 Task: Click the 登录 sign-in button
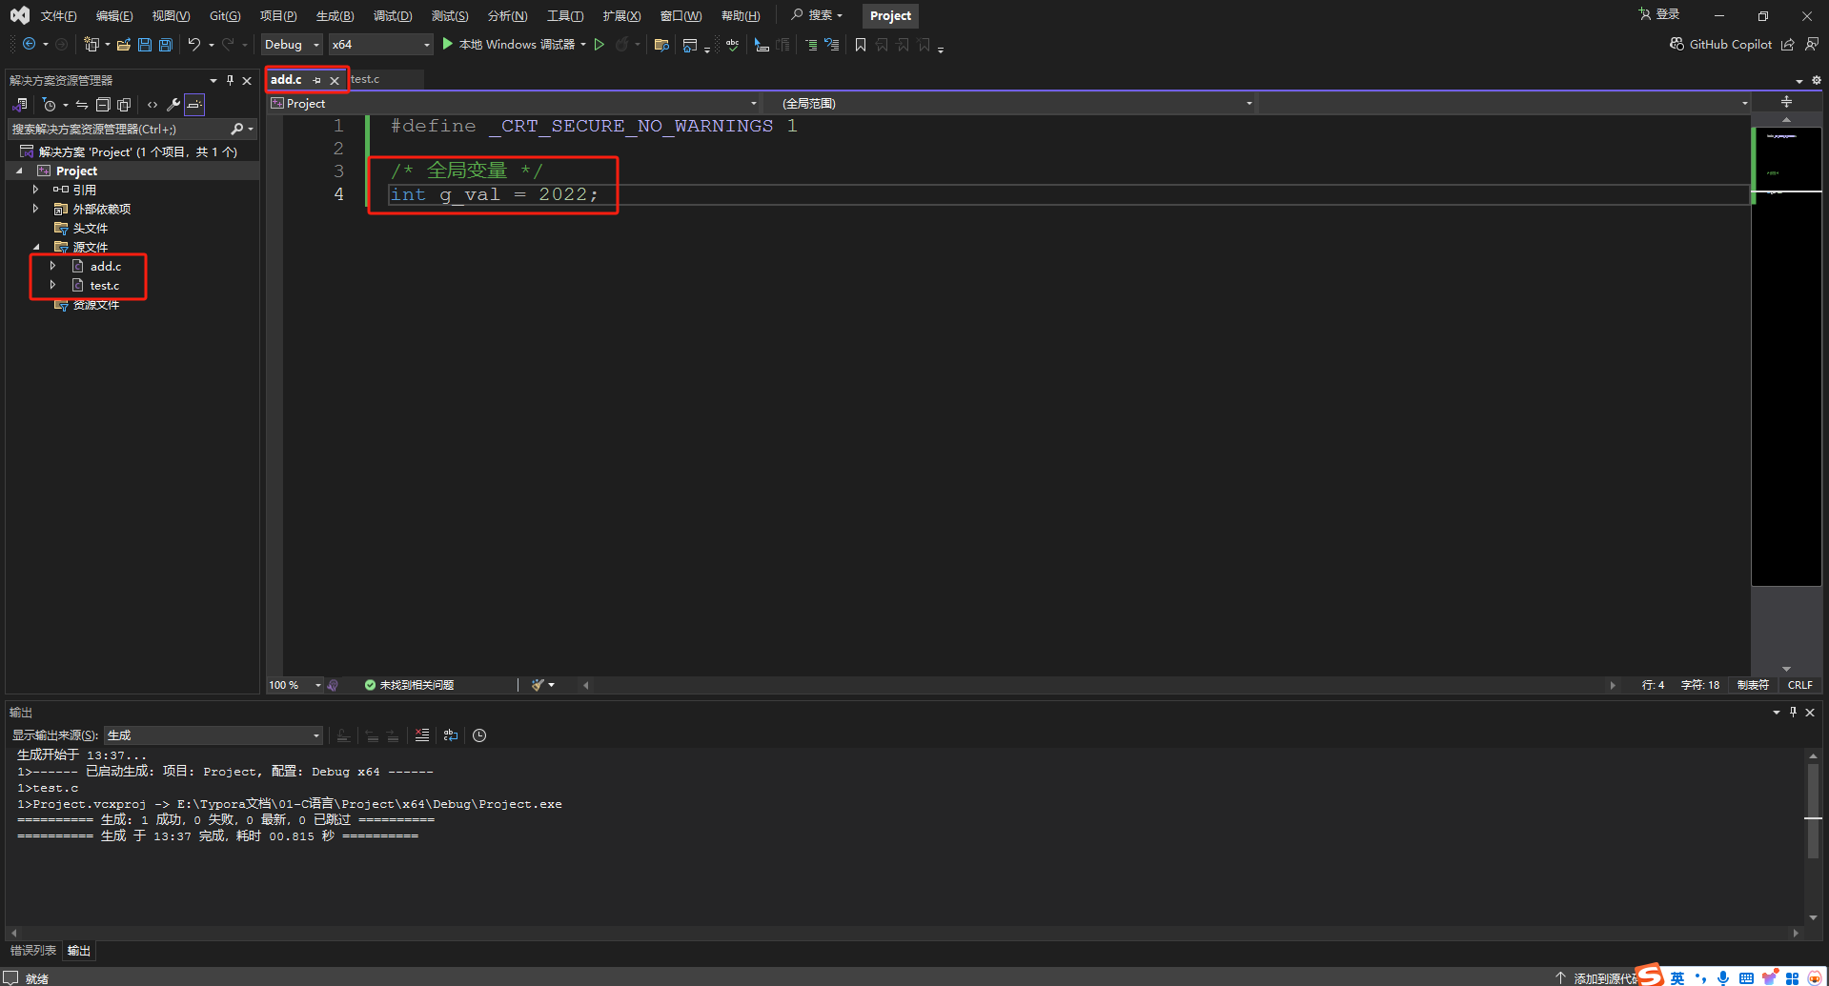point(1659,14)
